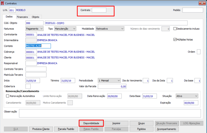
Task: Focus the Cobrança code field
Action: [31, 52]
